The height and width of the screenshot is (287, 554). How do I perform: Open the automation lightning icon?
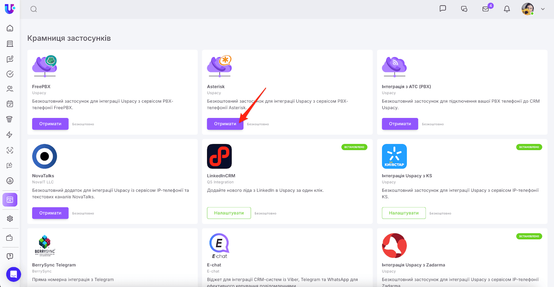pyautogui.click(x=10, y=135)
